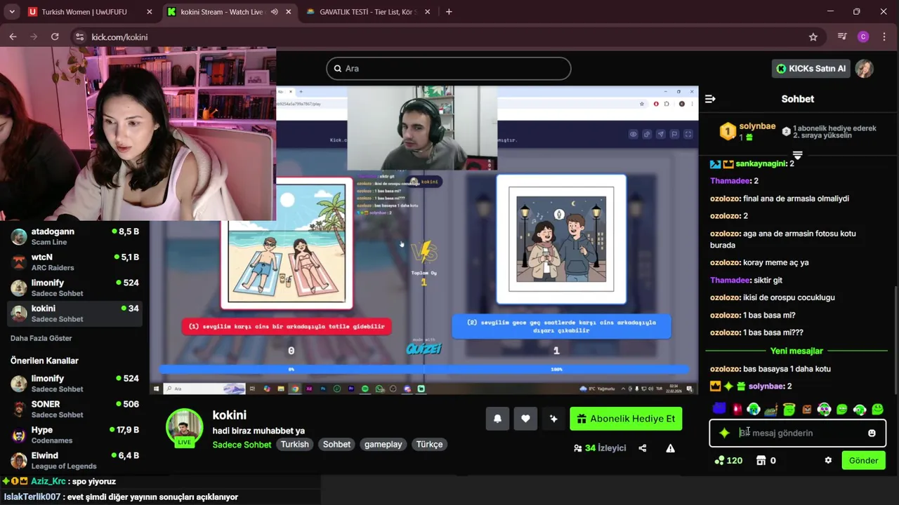This screenshot has width=899, height=505.
Task: Click the Thamadee username on the siktir git message
Action: (x=730, y=280)
